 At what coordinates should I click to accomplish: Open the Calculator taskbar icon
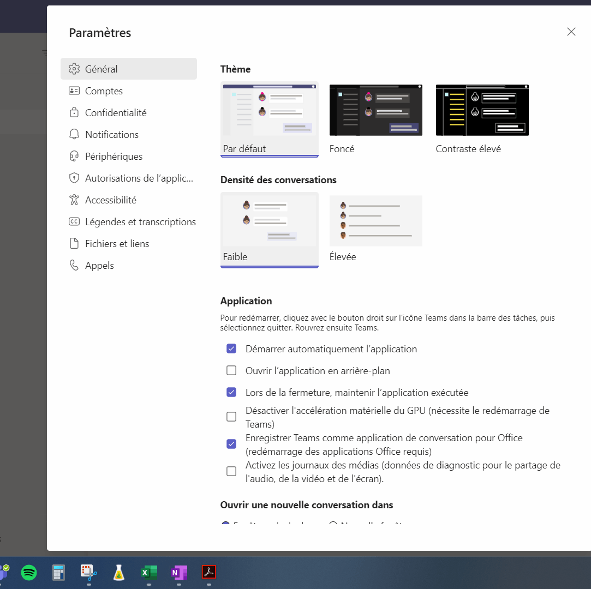(x=58, y=573)
